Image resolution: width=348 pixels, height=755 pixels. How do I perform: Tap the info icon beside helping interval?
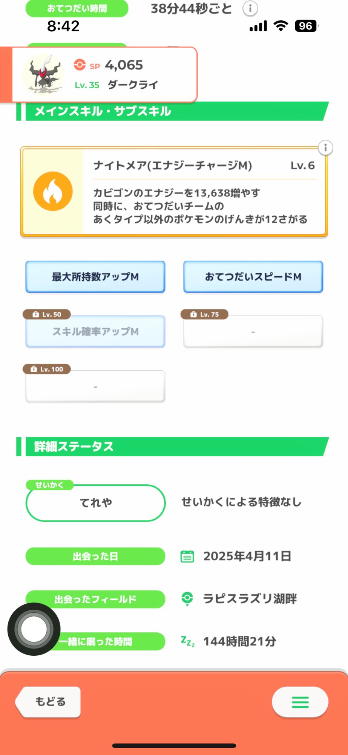[250, 8]
